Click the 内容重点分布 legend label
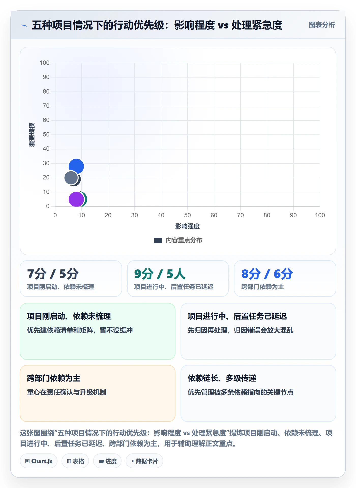Screen dimensions: 356x488 click(x=184, y=240)
